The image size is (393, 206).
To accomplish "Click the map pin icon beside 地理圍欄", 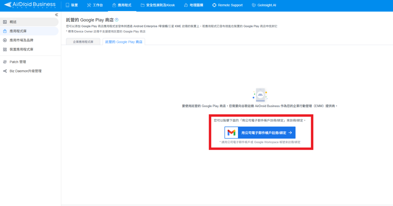I will pos(186,5).
